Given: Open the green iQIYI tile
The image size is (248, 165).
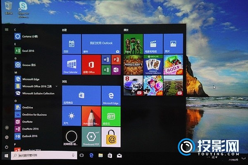Looking at the screenshot, I should 111,116.
